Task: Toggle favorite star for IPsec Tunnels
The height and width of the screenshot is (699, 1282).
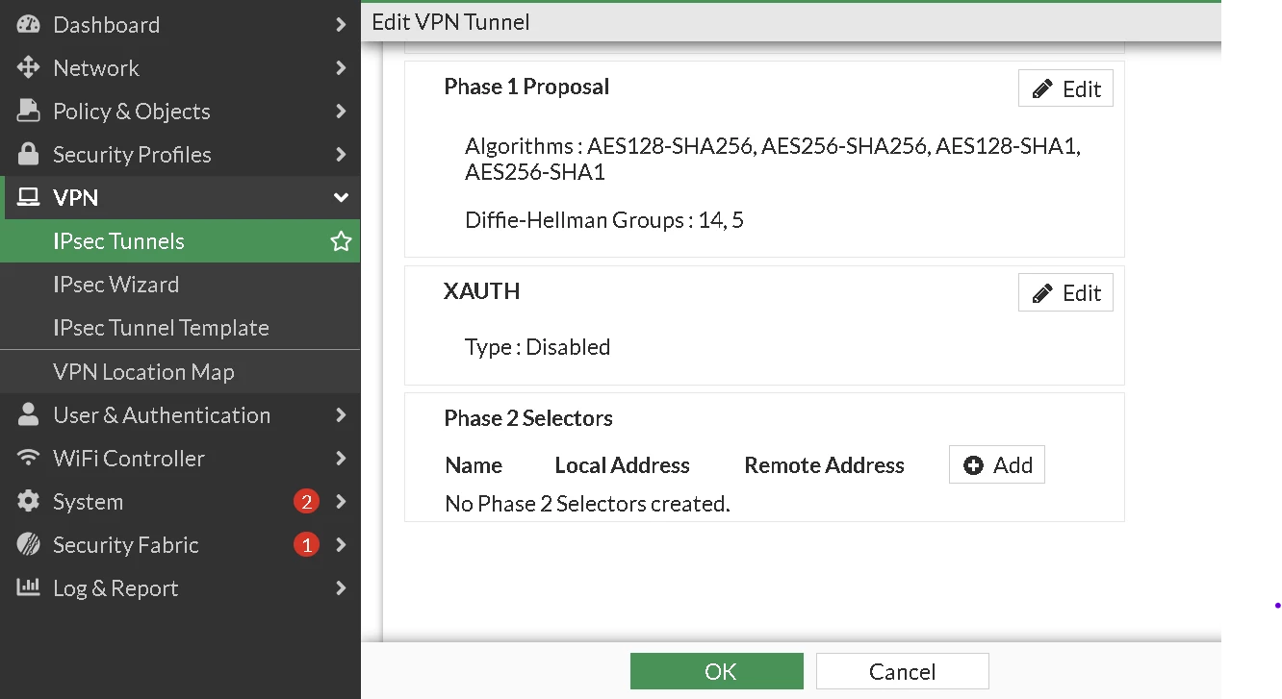Action: [341, 241]
